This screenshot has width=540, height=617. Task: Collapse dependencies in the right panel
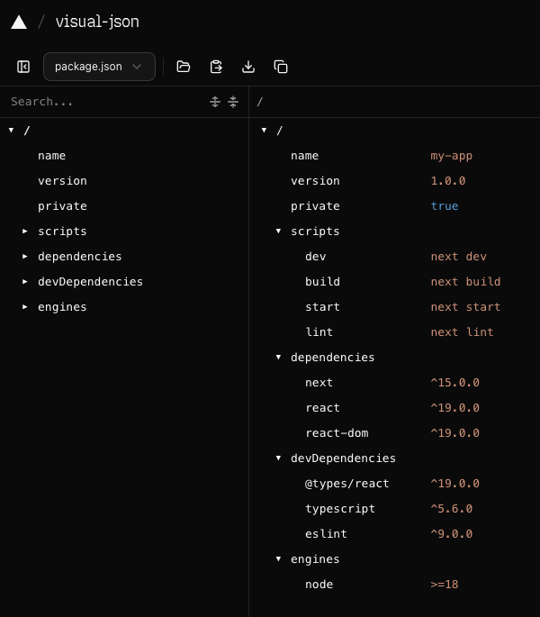pyautogui.click(x=278, y=357)
